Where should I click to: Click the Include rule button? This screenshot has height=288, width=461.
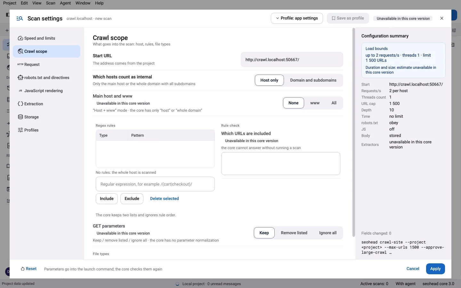point(107,199)
